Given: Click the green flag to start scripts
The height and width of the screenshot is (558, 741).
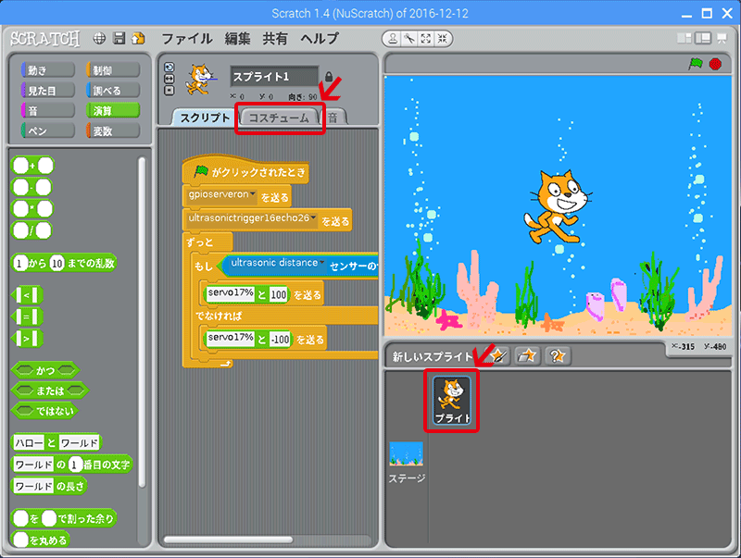Looking at the screenshot, I should coord(695,64).
